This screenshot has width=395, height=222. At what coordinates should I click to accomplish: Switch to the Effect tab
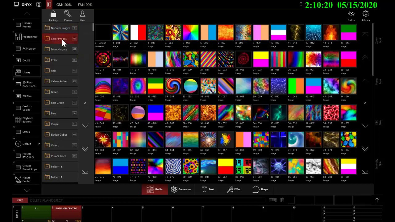[234, 189]
